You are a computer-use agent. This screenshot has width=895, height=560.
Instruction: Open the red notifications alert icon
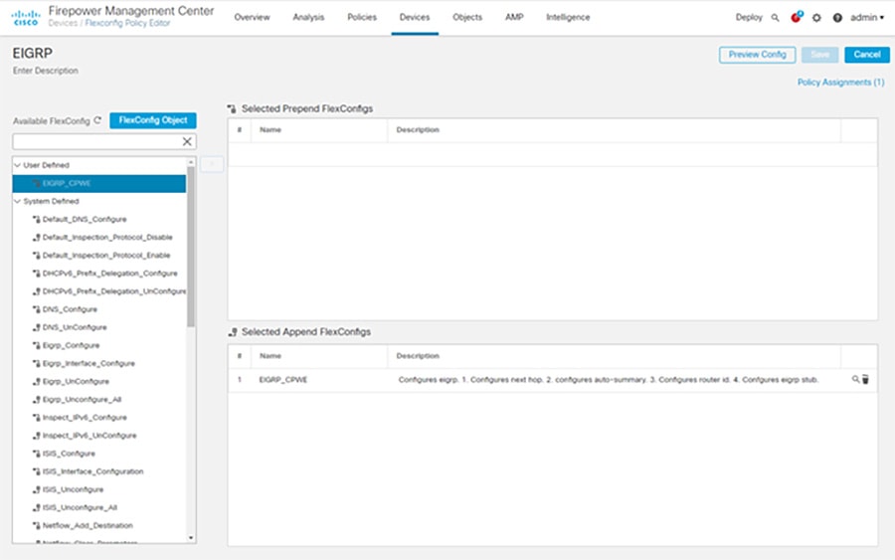pyautogui.click(x=796, y=18)
